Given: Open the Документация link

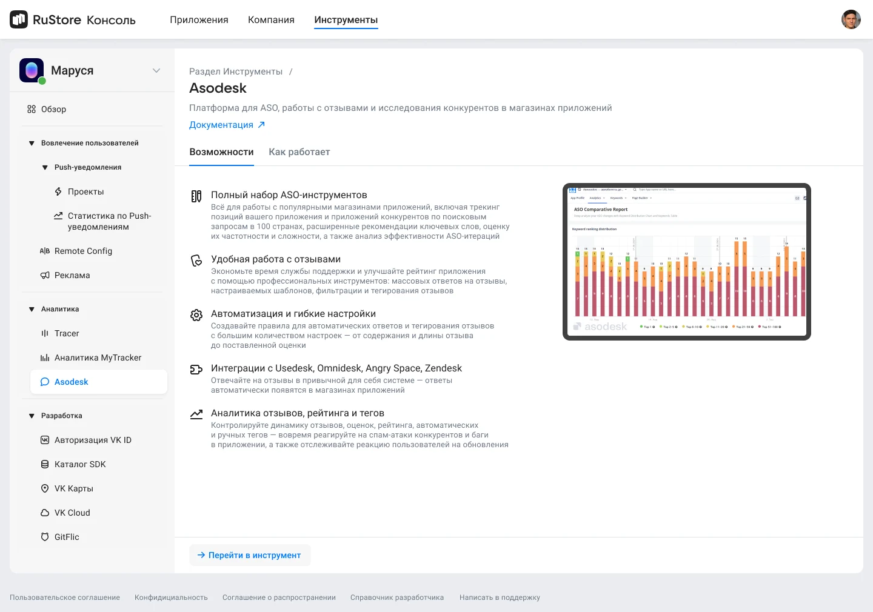Looking at the screenshot, I should pyautogui.click(x=221, y=125).
